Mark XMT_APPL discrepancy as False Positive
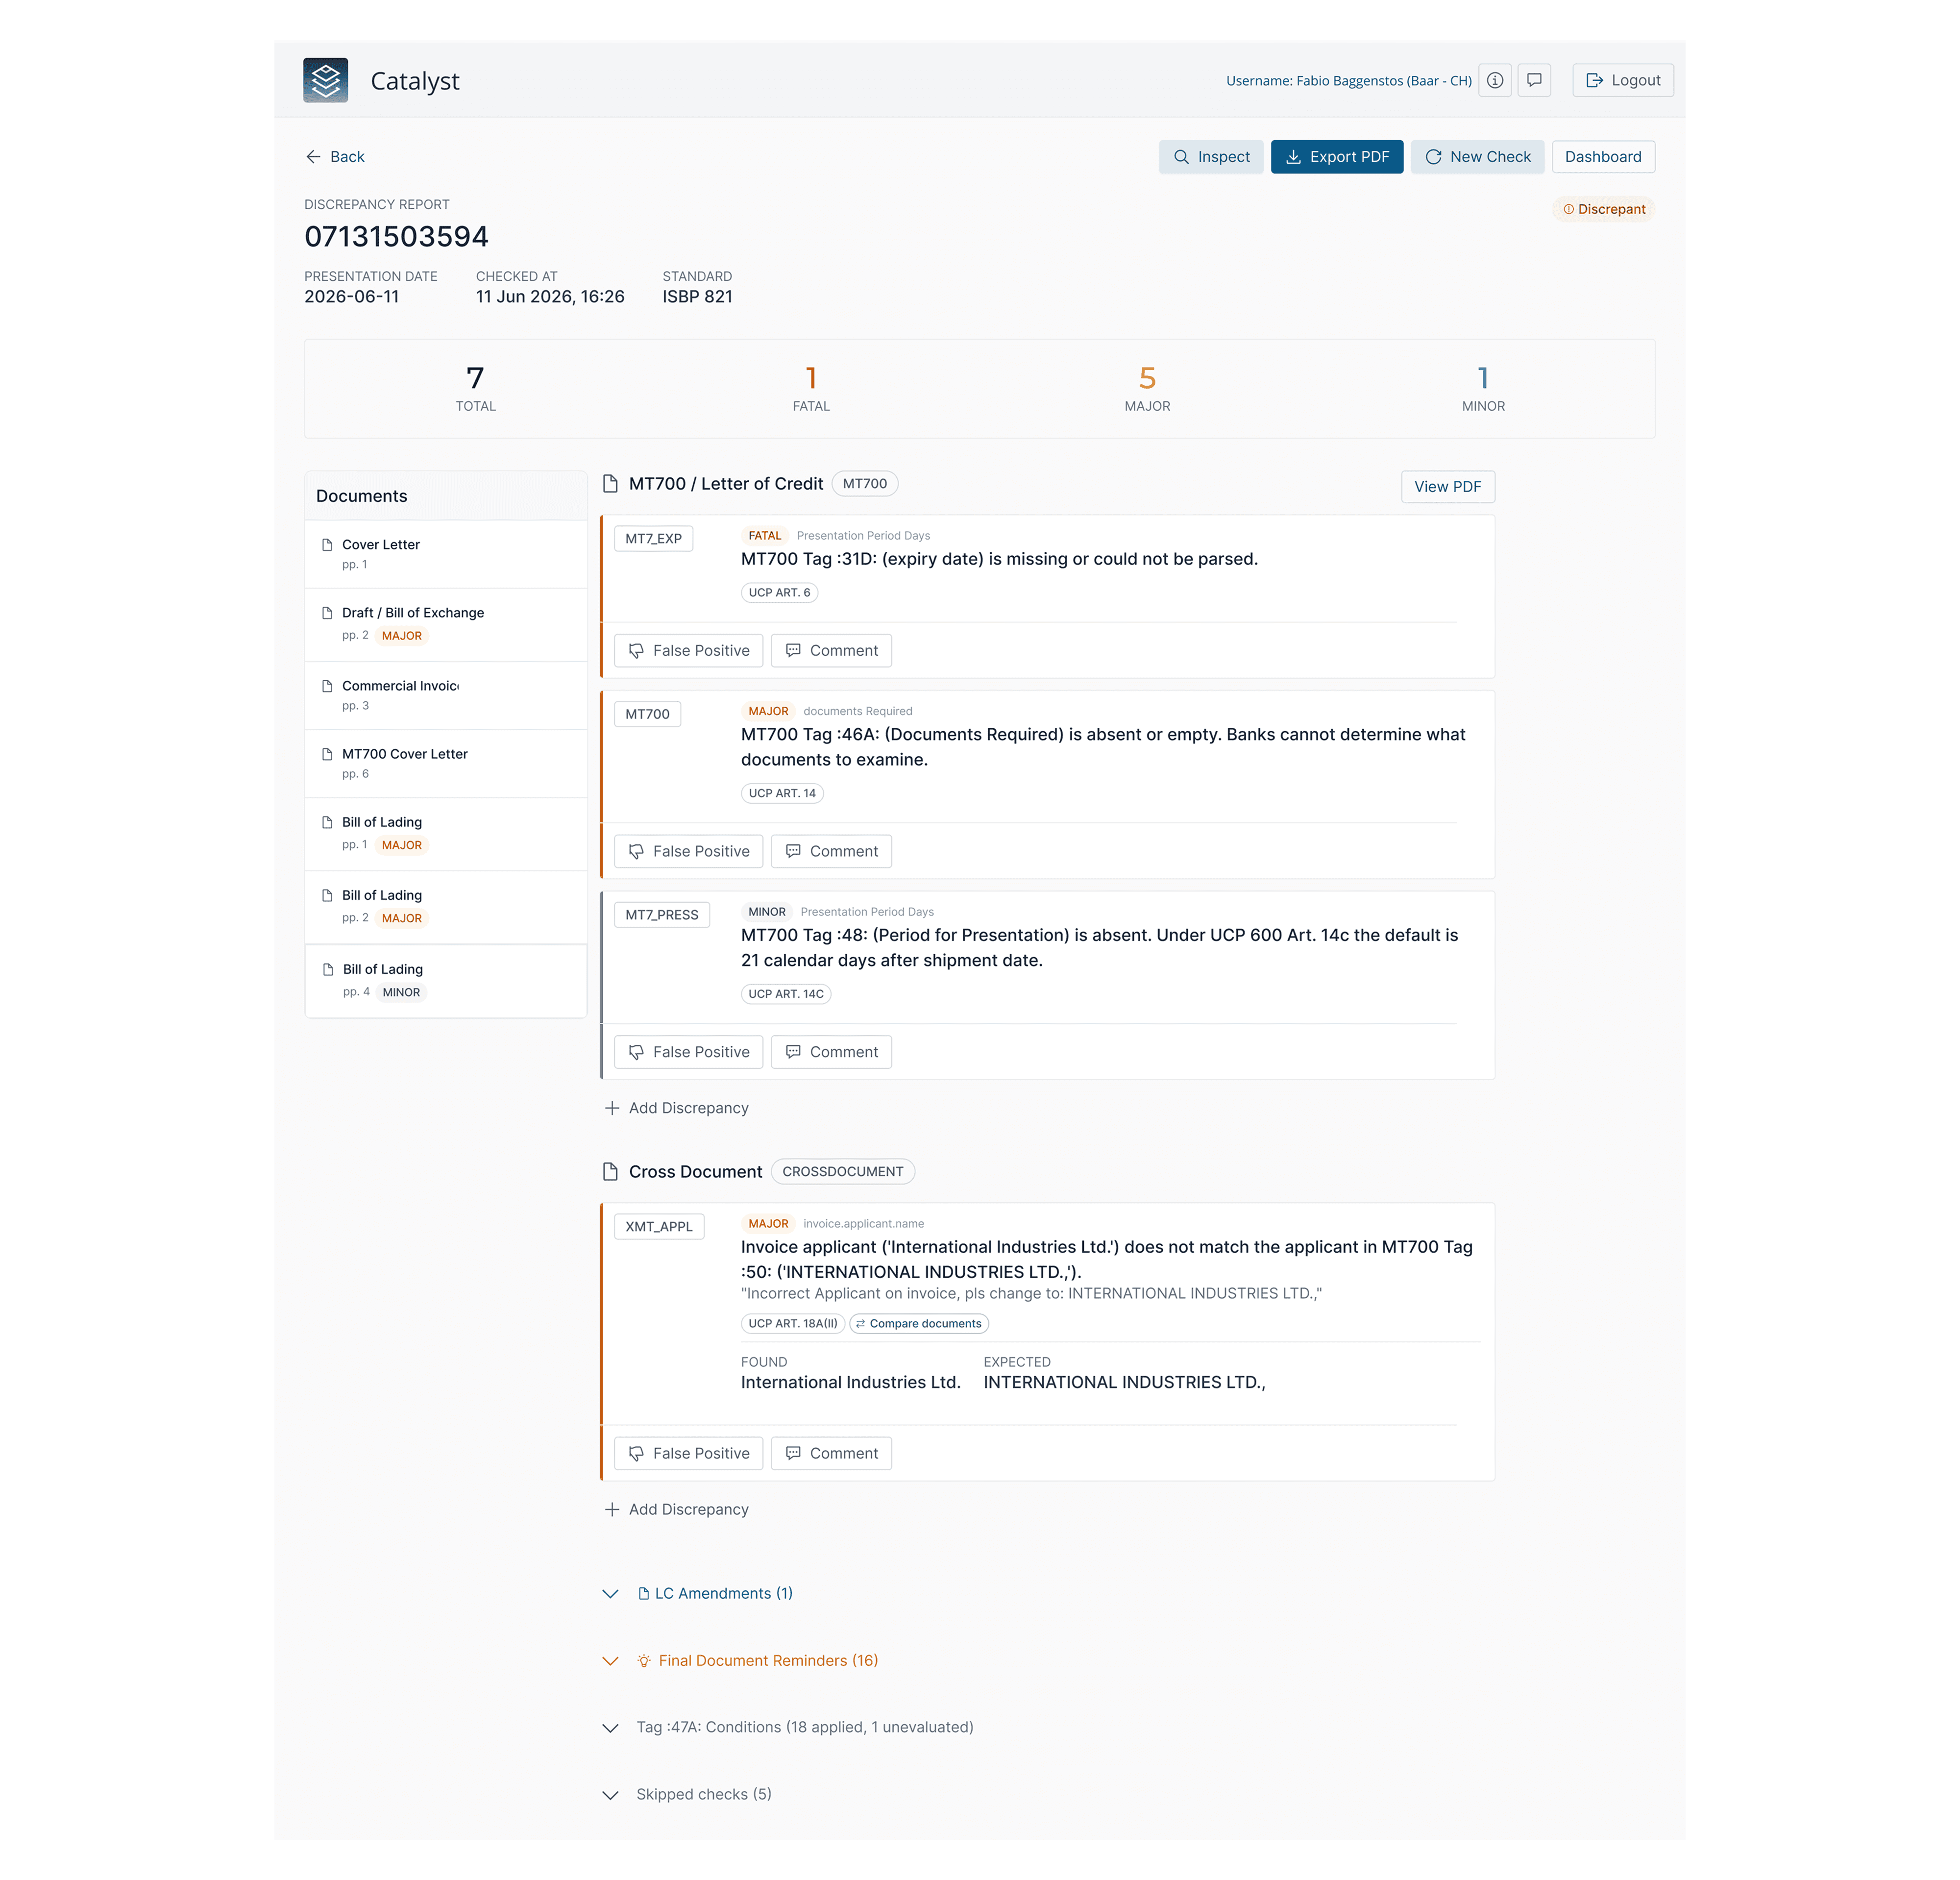The height and width of the screenshot is (1880, 1960). [x=688, y=1454]
